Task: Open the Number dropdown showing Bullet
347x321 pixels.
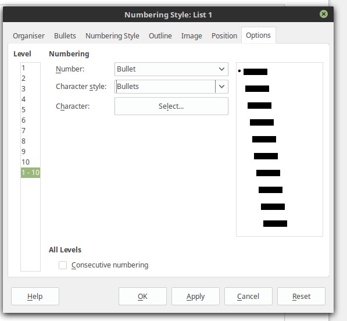Action: click(171, 69)
